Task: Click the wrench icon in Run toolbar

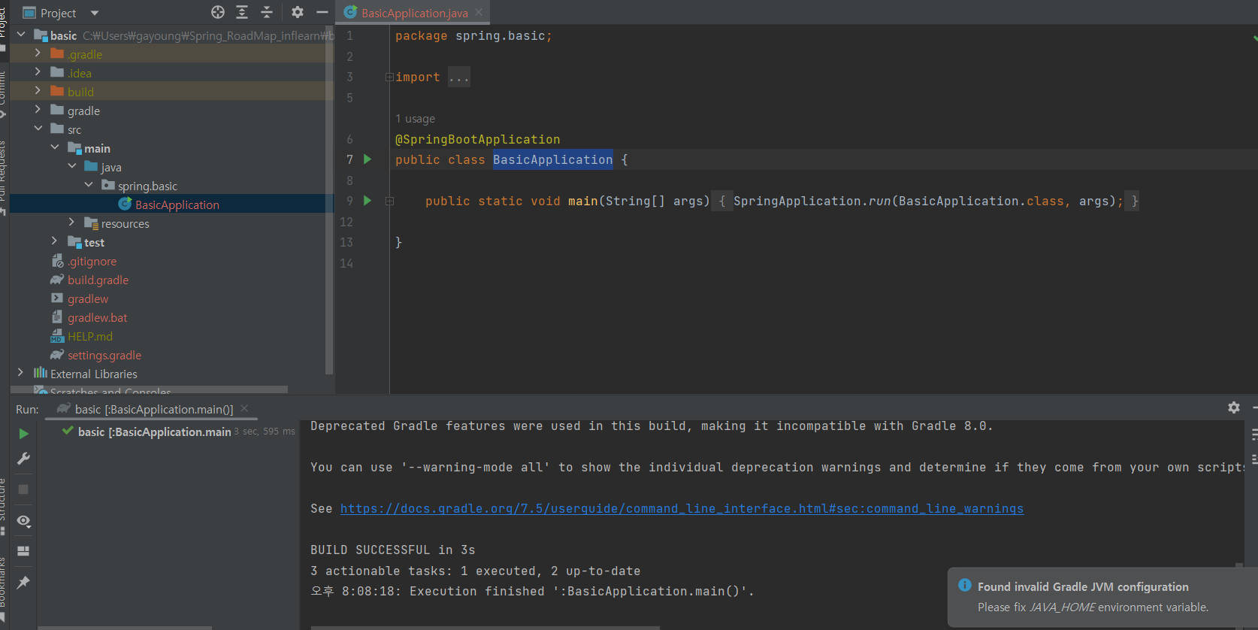Action: (23, 459)
